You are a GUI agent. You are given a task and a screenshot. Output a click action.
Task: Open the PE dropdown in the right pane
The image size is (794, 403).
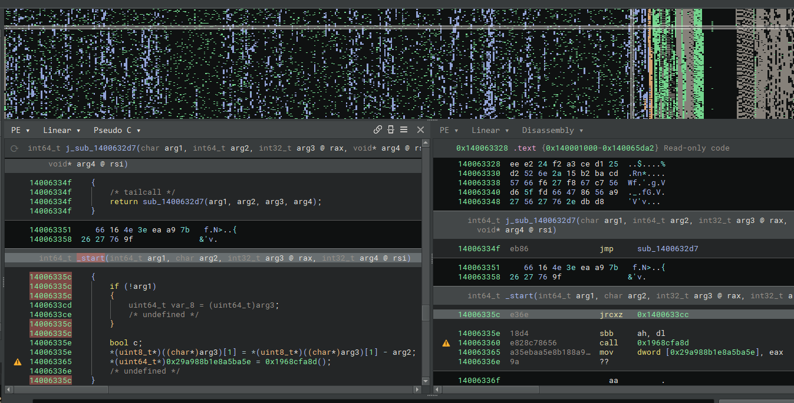tap(449, 130)
